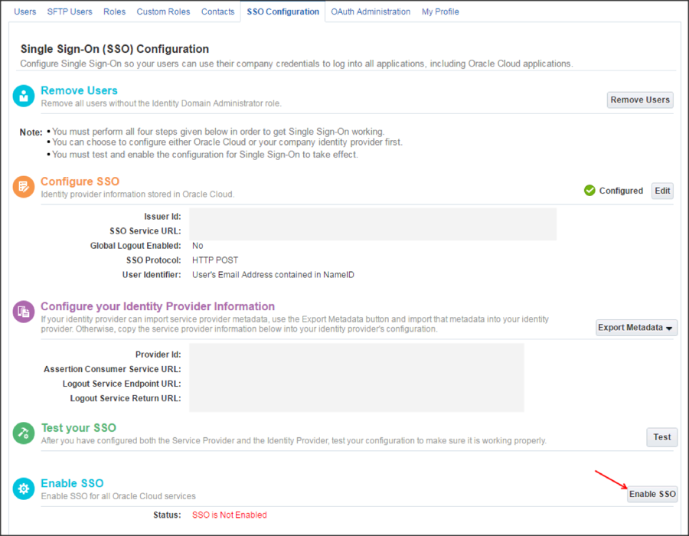Click the green Test your SSO icon
Screen dimensions: 689x536
24,433
